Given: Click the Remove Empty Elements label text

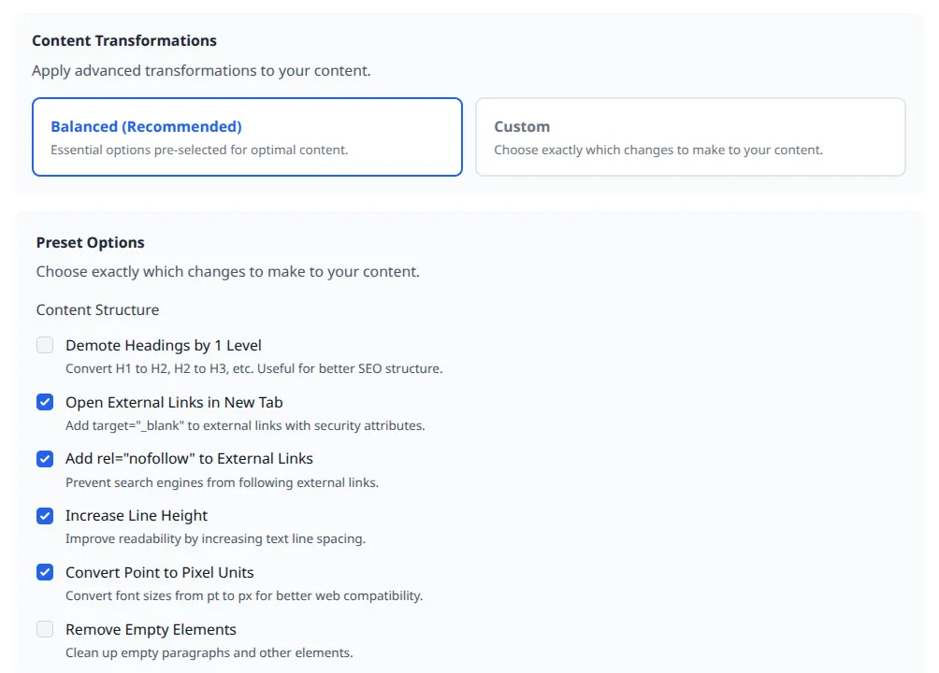Looking at the screenshot, I should pyautogui.click(x=151, y=629).
